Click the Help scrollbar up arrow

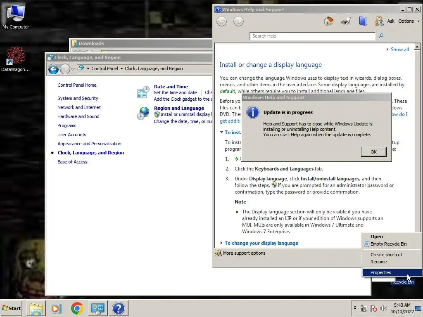tap(417, 47)
